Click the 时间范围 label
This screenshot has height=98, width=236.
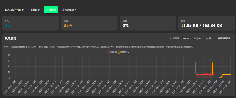[174, 39]
